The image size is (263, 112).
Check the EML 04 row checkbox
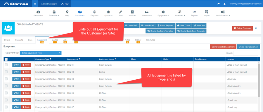(x=6, y=86)
